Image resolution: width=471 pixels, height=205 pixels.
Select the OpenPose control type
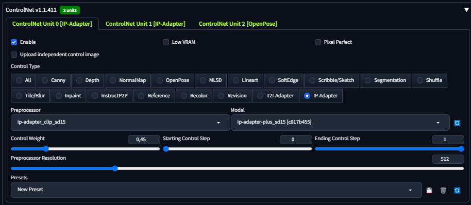pos(173,80)
